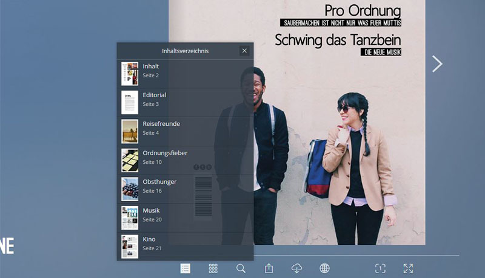The image size is (485, 278).
Task: Select the Ordnungsfieber contents entry
Action: 185,160
